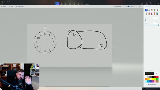The width and height of the screenshot is (160, 90).
Task: Open the Opaco material dropdown
Action: coord(152,70)
